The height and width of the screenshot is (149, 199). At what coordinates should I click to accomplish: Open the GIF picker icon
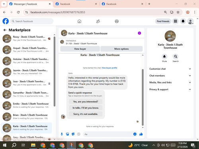(79, 134)
